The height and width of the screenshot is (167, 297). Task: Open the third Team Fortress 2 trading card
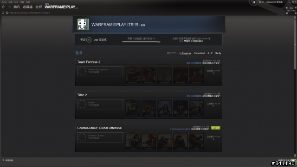pyautogui.click(x=165, y=75)
